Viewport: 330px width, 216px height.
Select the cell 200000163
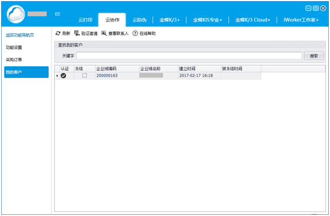pos(117,76)
